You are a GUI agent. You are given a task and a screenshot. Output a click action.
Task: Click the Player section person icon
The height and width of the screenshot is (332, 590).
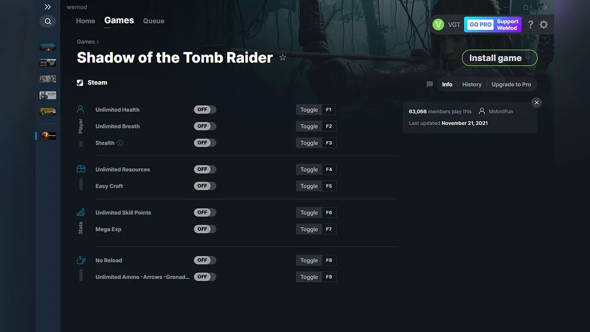81,109
